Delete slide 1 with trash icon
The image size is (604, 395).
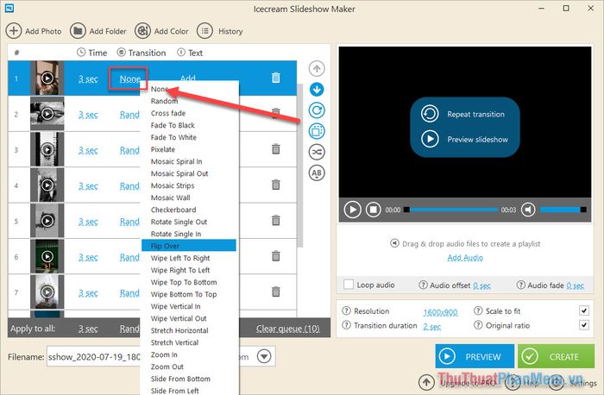pyautogui.click(x=276, y=78)
